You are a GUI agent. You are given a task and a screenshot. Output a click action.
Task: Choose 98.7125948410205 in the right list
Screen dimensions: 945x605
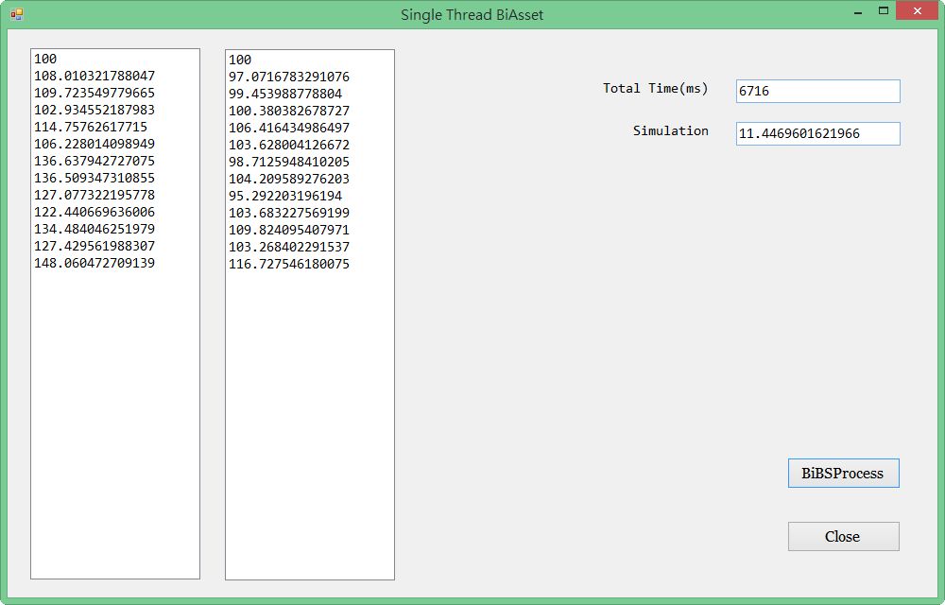click(289, 162)
